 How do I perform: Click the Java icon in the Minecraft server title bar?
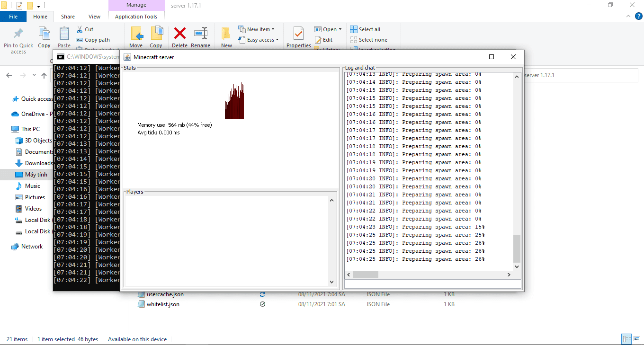127,57
